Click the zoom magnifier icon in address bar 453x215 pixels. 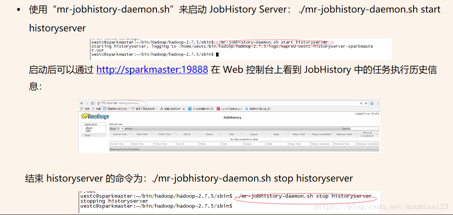[361, 103]
